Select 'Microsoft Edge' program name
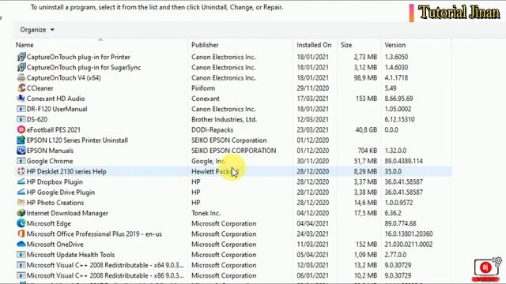506x284 pixels. point(49,223)
